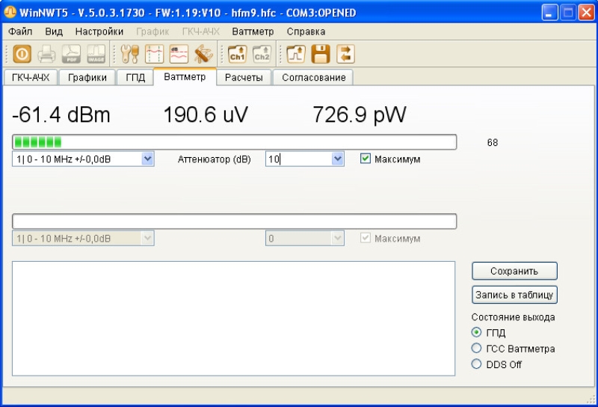Image resolution: width=598 pixels, height=407 pixels.
Task: Click the Swiss army knife tools icon
Action: [x=203, y=54]
